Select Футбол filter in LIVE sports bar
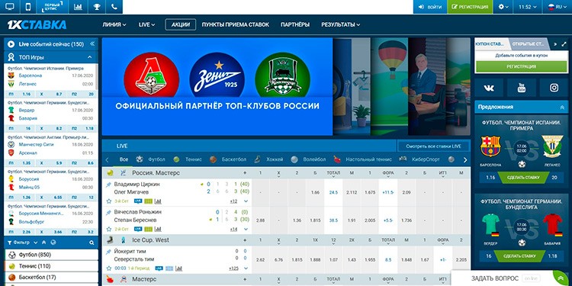Image resolution: width=572 pixels, height=286 pixels. (151, 159)
